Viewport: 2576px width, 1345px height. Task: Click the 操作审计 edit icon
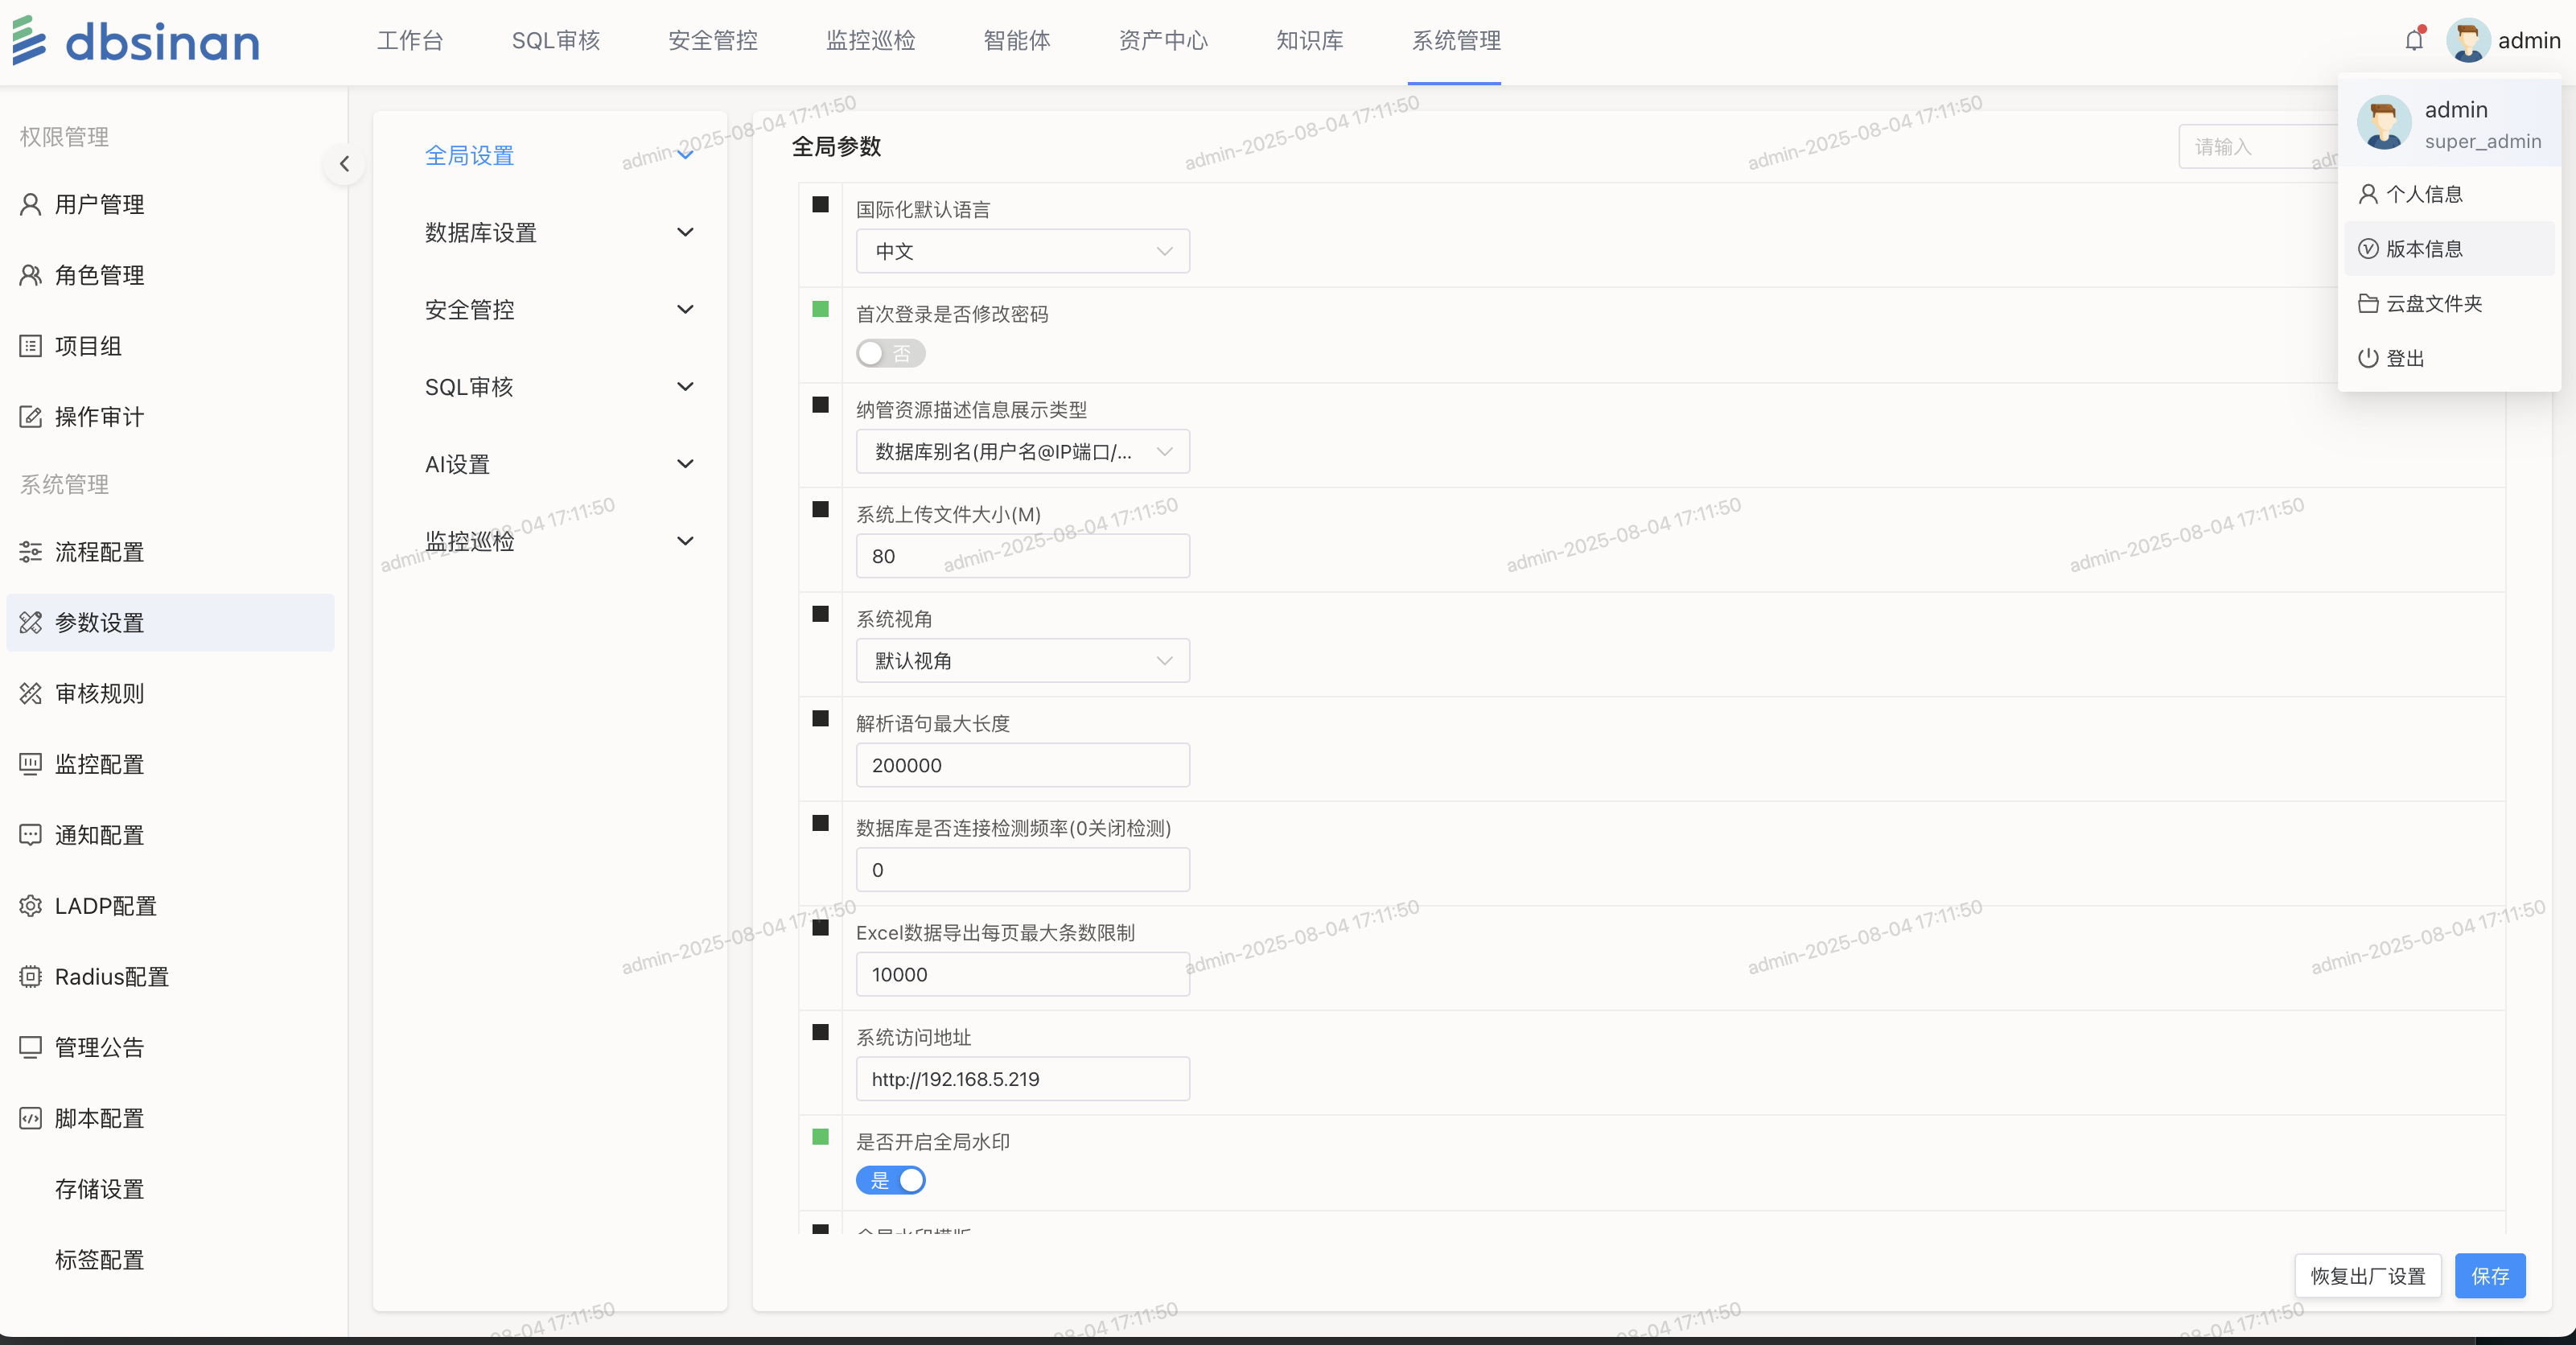click(x=31, y=417)
